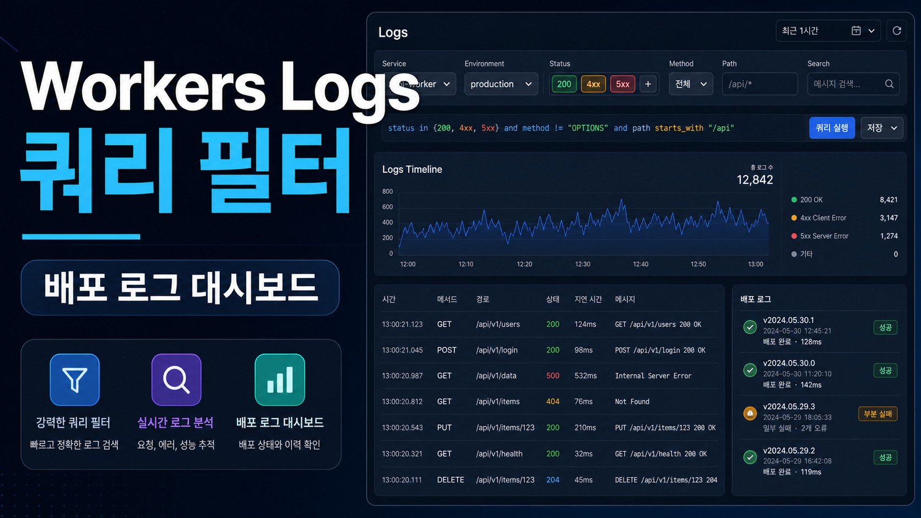Image resolution: width=921 pixels, height=518 pixels.
Task: Click the 8,421 count for 200 OK
Action: click(x=889, y=200)
